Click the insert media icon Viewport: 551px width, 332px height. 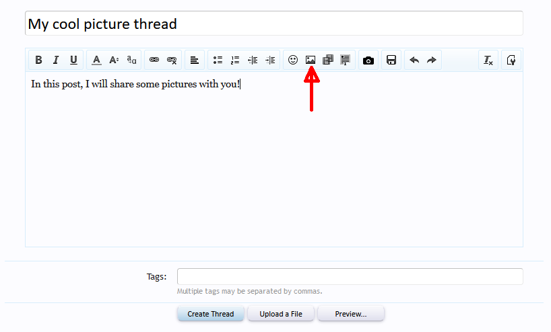point(328,60)
